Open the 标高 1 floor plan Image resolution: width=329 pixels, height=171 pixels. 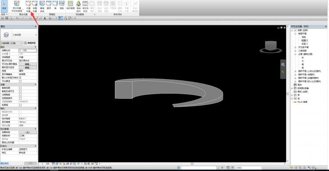[x=305, y=40]
